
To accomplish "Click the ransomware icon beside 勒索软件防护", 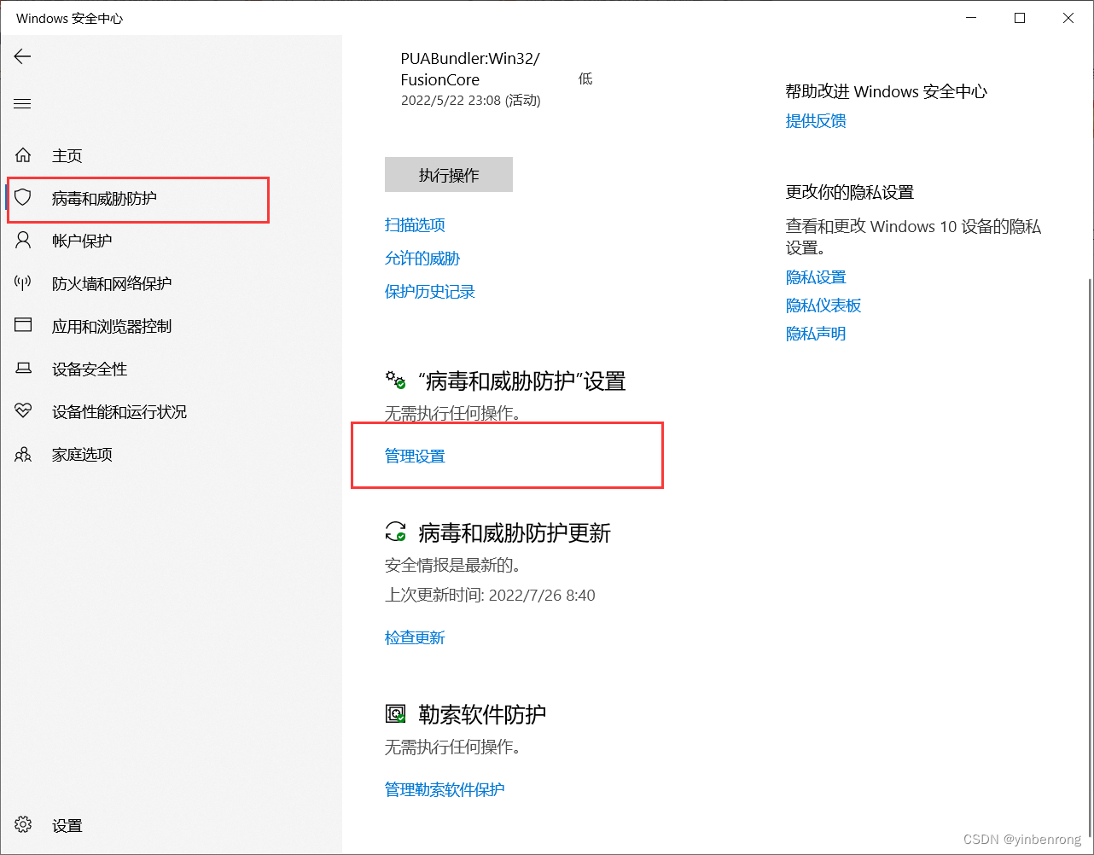I will (x=395, y=713).
